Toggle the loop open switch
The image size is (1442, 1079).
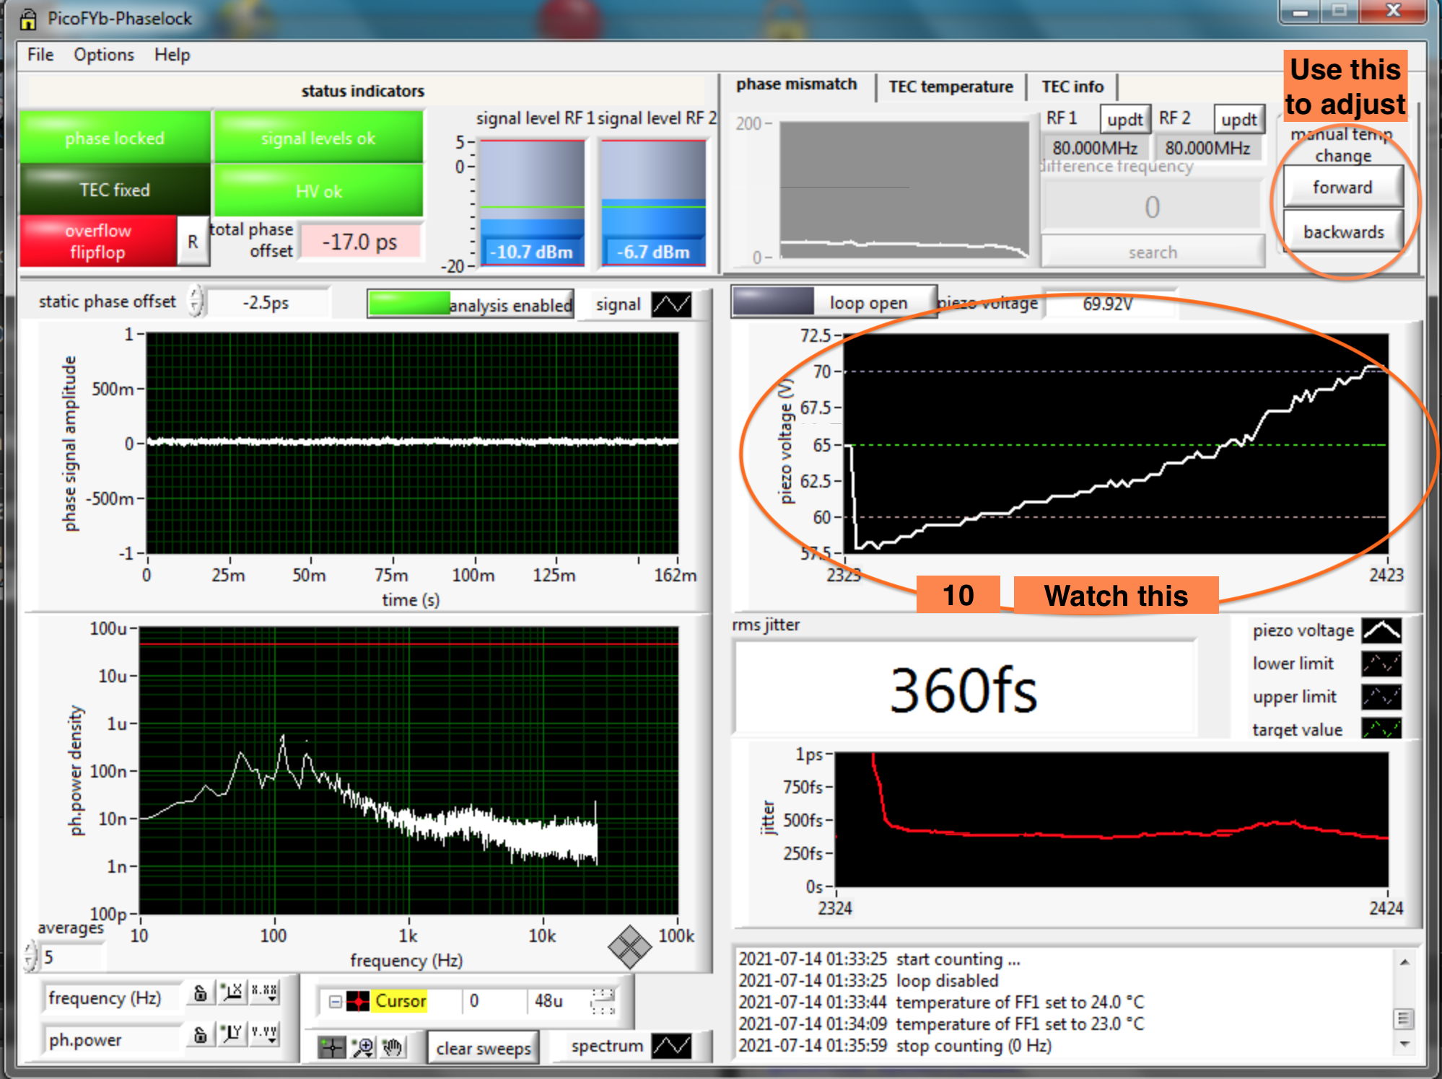834,302
